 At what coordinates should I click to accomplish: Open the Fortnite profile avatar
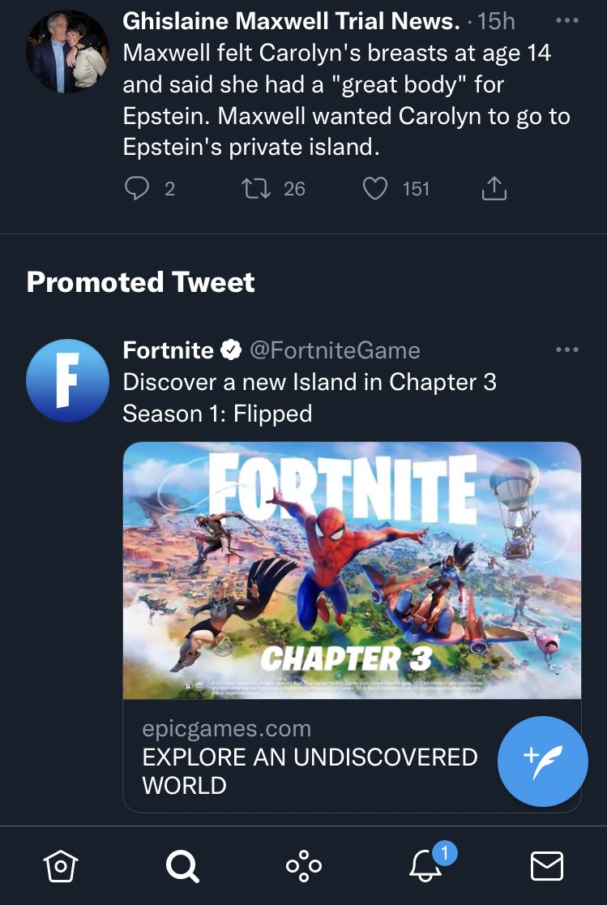click(x=67, y=380)
